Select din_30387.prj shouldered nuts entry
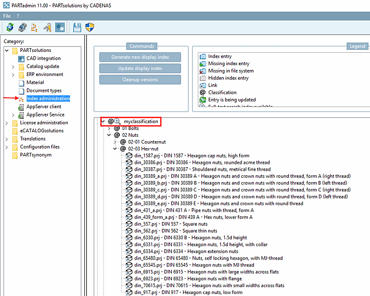This screenshot has width=370, height=296. pos(202,169)
